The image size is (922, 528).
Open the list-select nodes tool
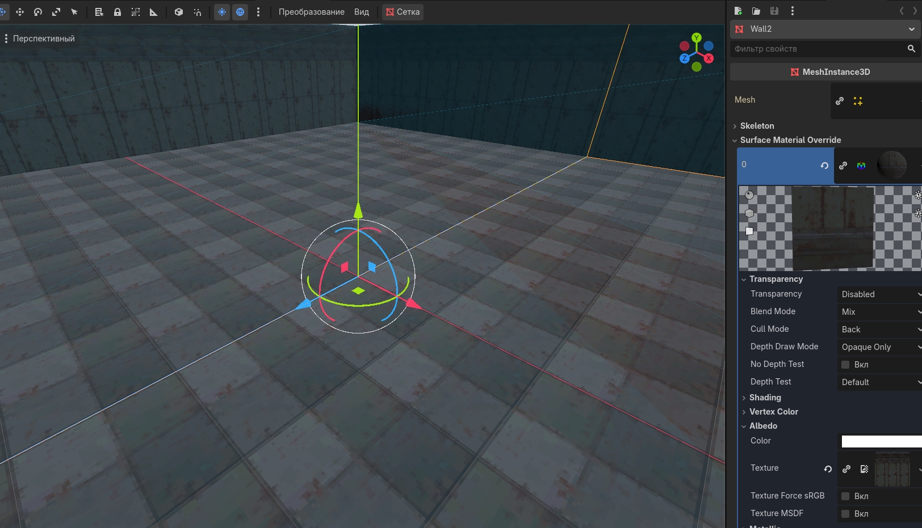99,12
